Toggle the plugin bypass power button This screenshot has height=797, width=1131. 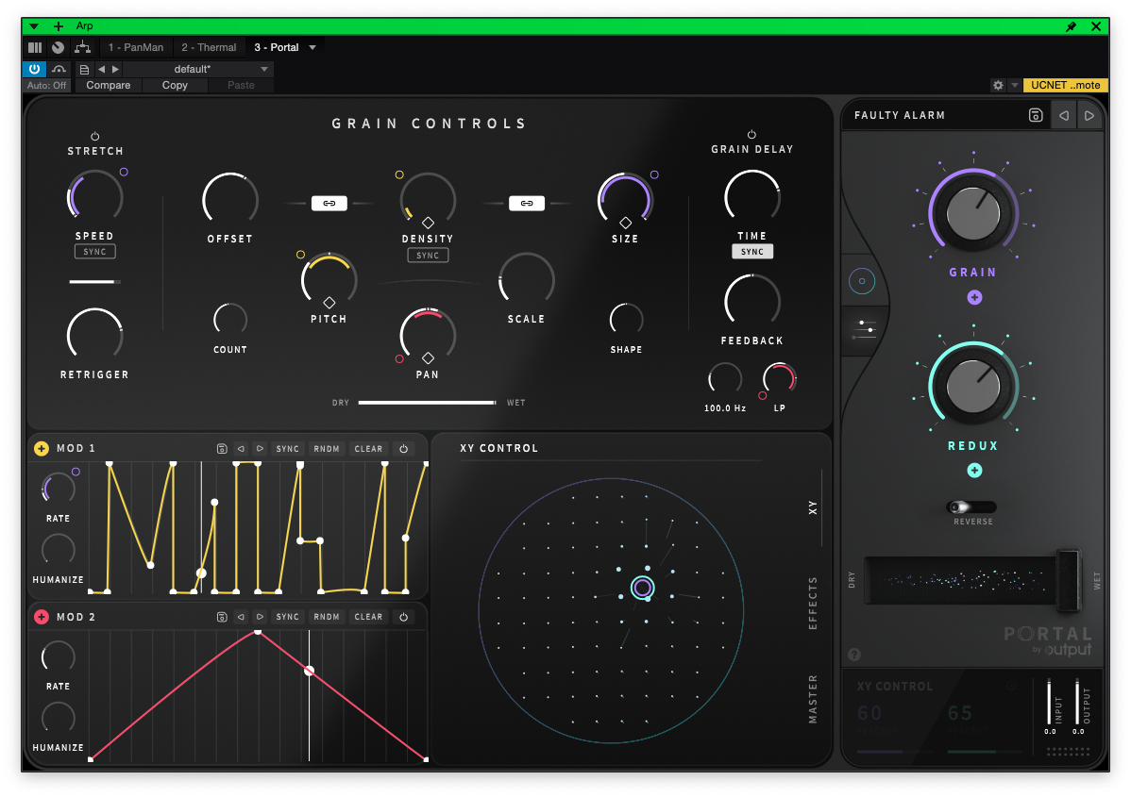[34, 69]
